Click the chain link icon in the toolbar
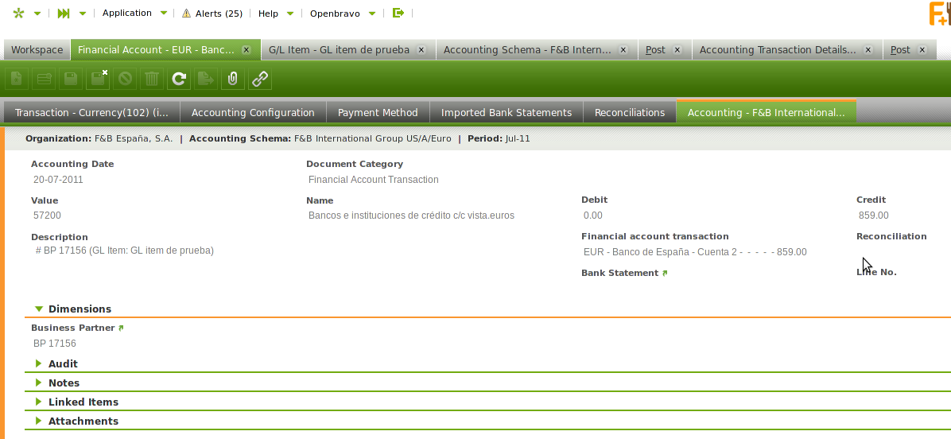951x439 pixels. coord(260,78)
